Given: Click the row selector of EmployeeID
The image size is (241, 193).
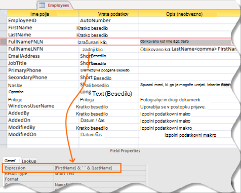Looking at the screenshot, I should tap(4, 21).
